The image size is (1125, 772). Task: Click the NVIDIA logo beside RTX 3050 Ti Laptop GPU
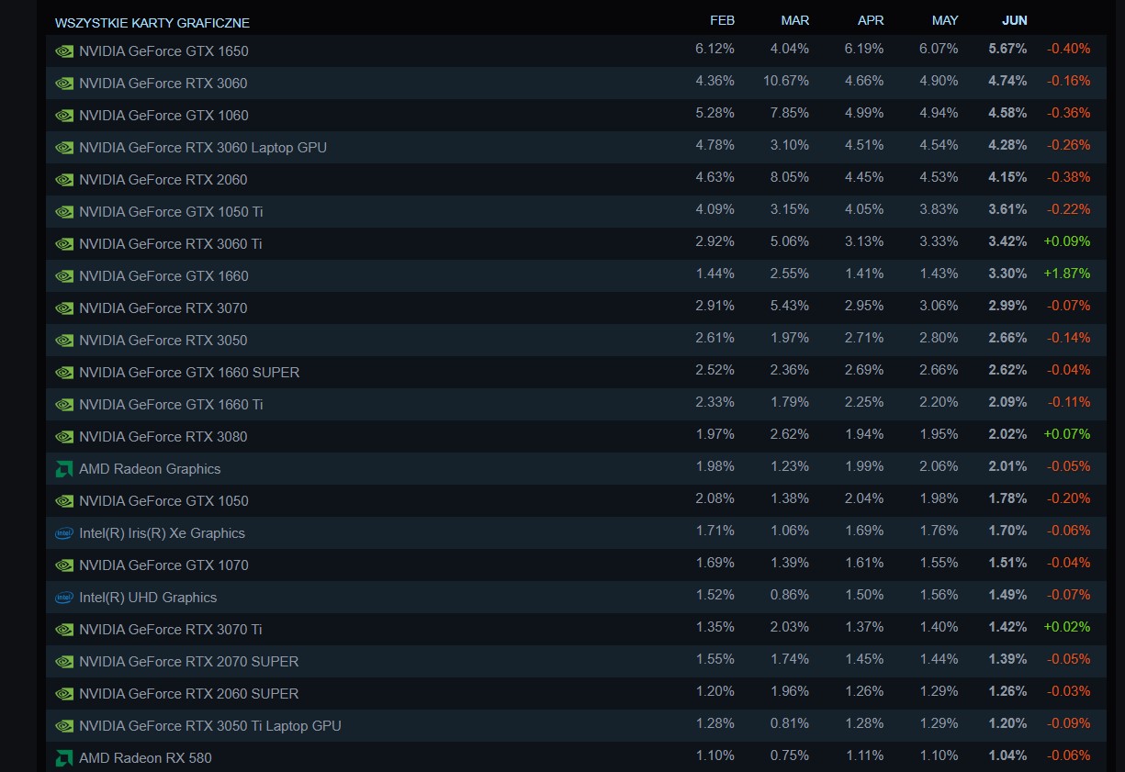(x=64, y=726)
